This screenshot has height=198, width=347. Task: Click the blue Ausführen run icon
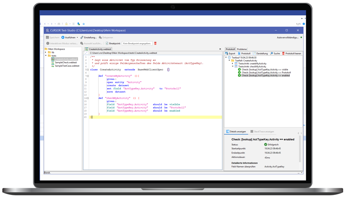coord(63,37)
